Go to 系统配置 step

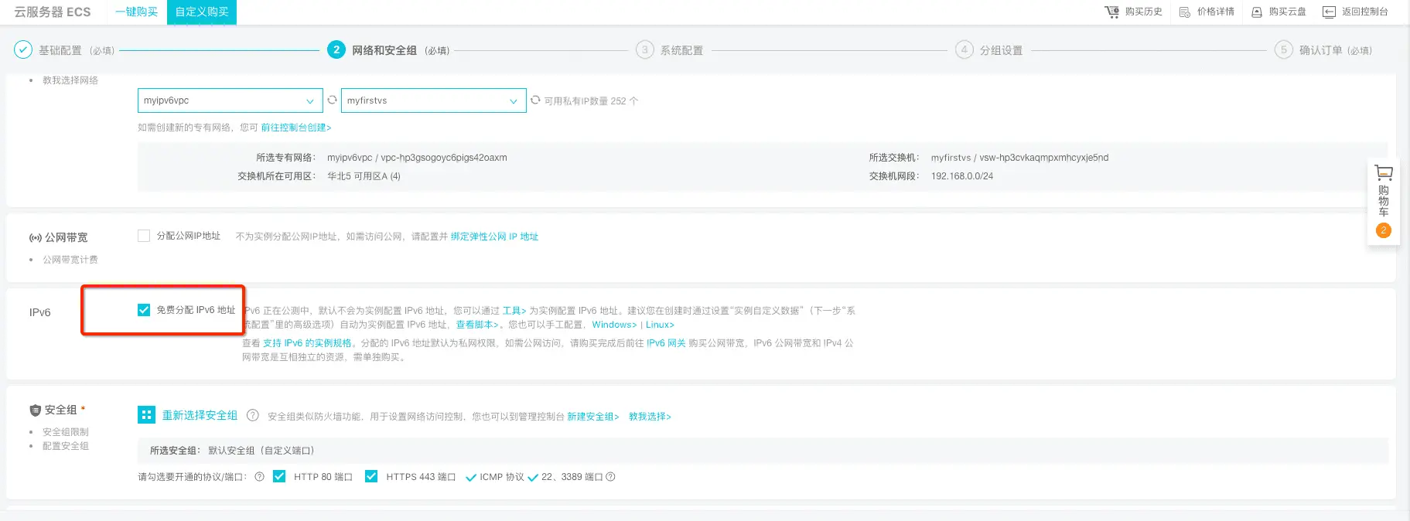pos(681,50)
